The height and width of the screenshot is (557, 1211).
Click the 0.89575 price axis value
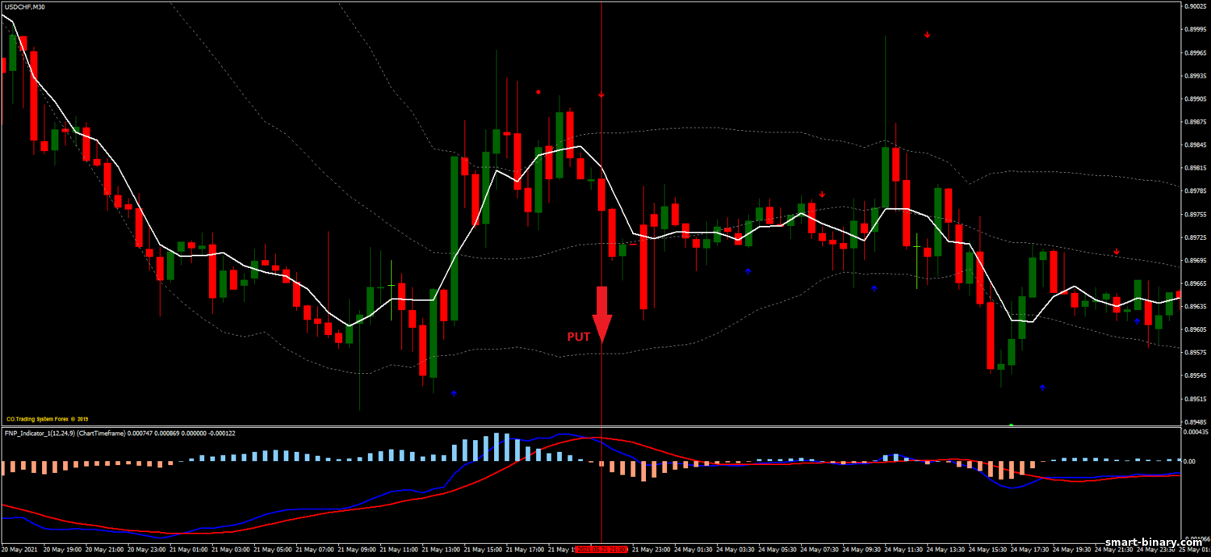point(1195,353)
